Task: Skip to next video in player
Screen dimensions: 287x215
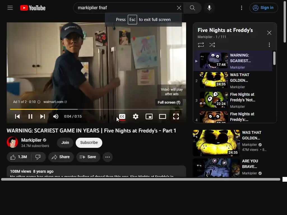Action: [43, 116]
